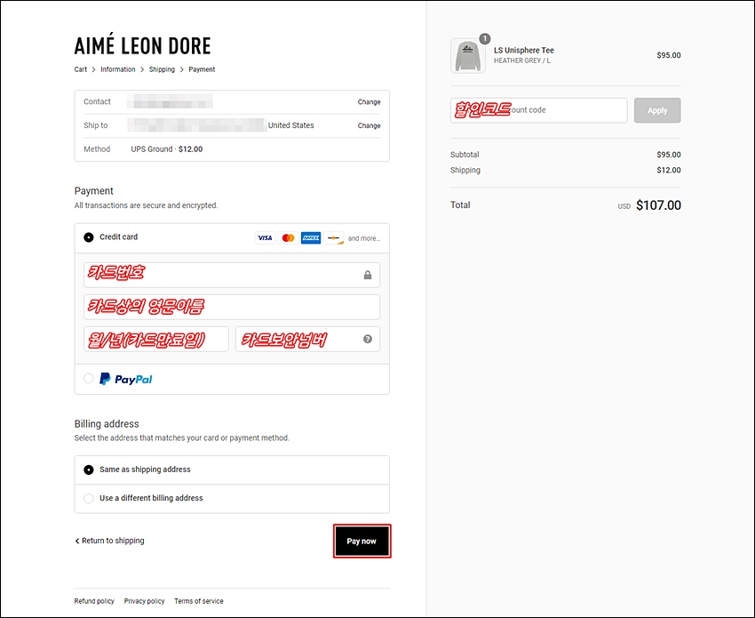
Task: Select the PayPal payment radio button
Action: tap(89, 379)
